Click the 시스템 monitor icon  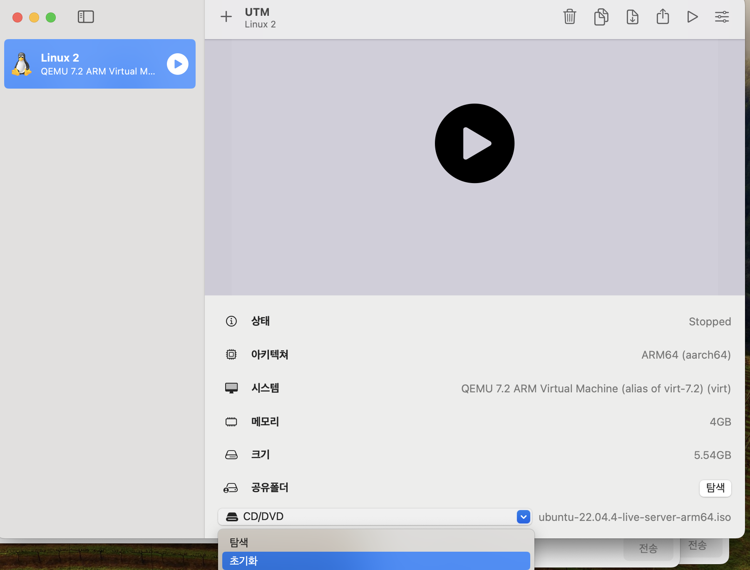click(231, 388)
